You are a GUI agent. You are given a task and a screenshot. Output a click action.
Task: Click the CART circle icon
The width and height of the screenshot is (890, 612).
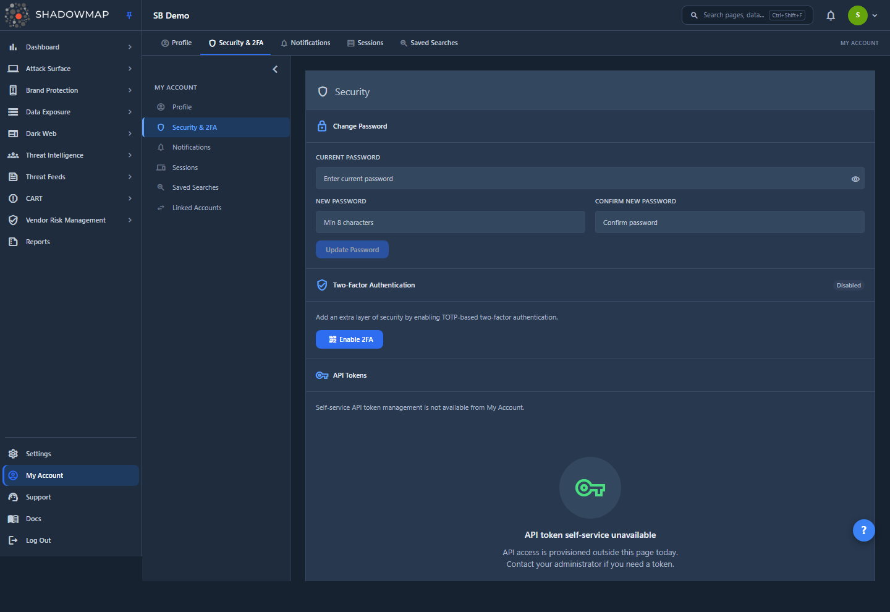click(13, 198)
